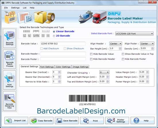The image size is (158, 128).
Task: Open the Align Header dropdown
Action: pyautogui.click(x=116, y=44)
